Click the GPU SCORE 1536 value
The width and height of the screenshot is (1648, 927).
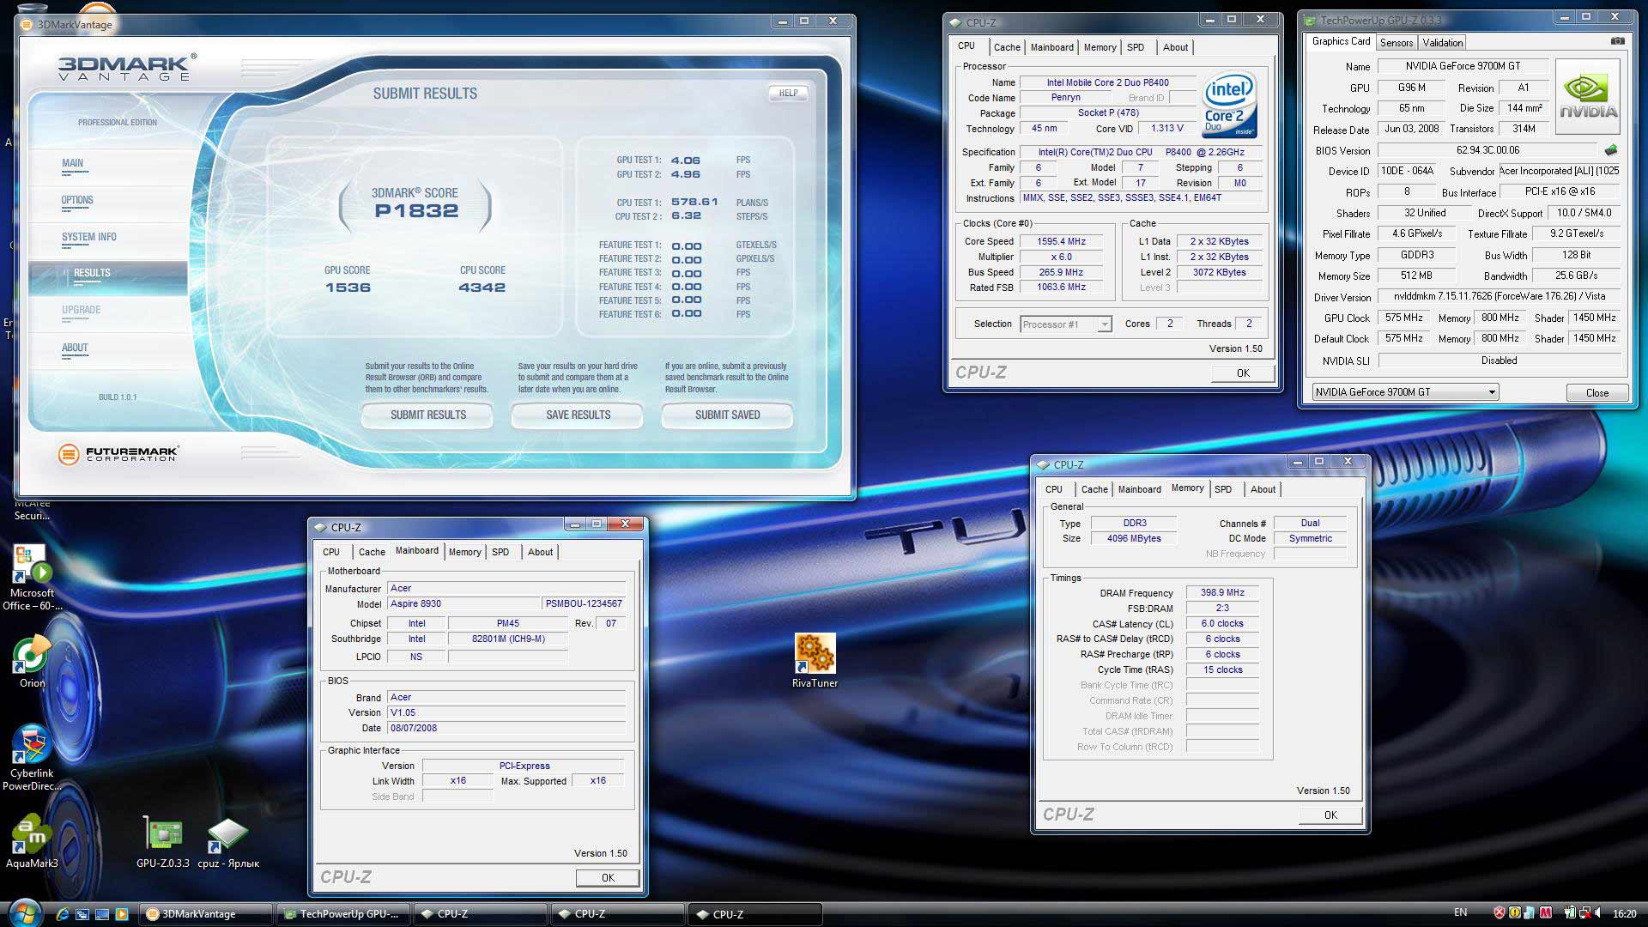(x=348, y=288)
